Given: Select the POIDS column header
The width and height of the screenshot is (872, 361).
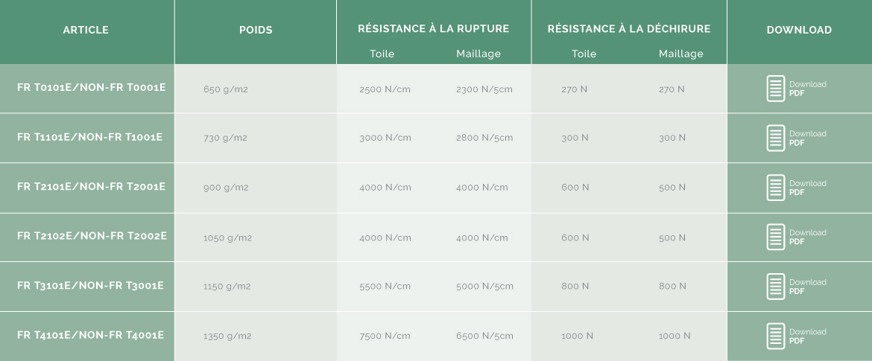Looking at the screenshot, I should click(x=256, y=30).
